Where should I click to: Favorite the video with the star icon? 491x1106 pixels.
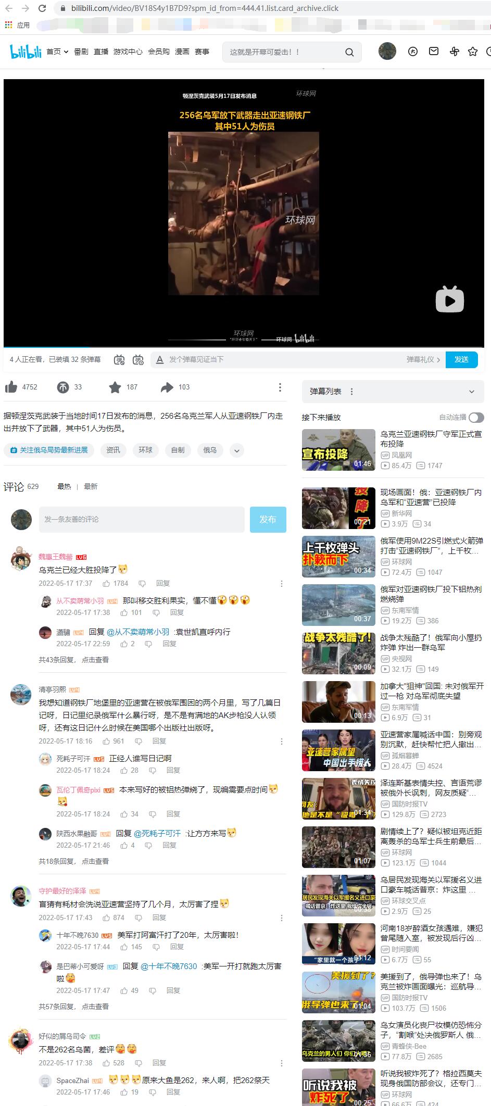pyautogui.click(x=115, y=387)
